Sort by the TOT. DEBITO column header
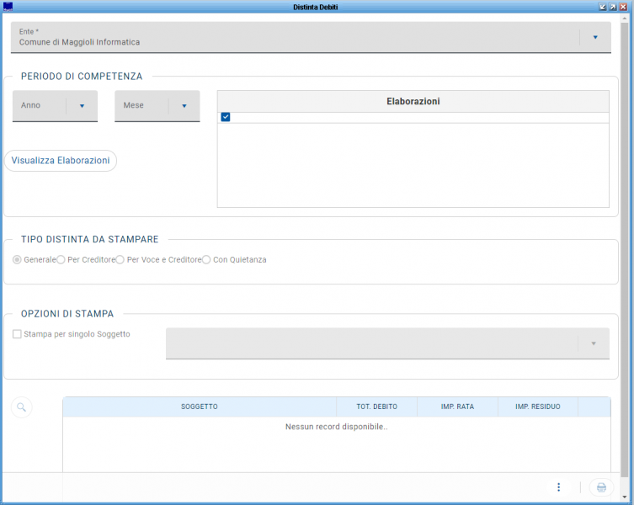 (376, 407)
